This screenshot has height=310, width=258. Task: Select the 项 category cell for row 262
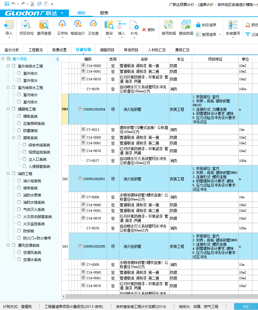[x=113, y=179]
